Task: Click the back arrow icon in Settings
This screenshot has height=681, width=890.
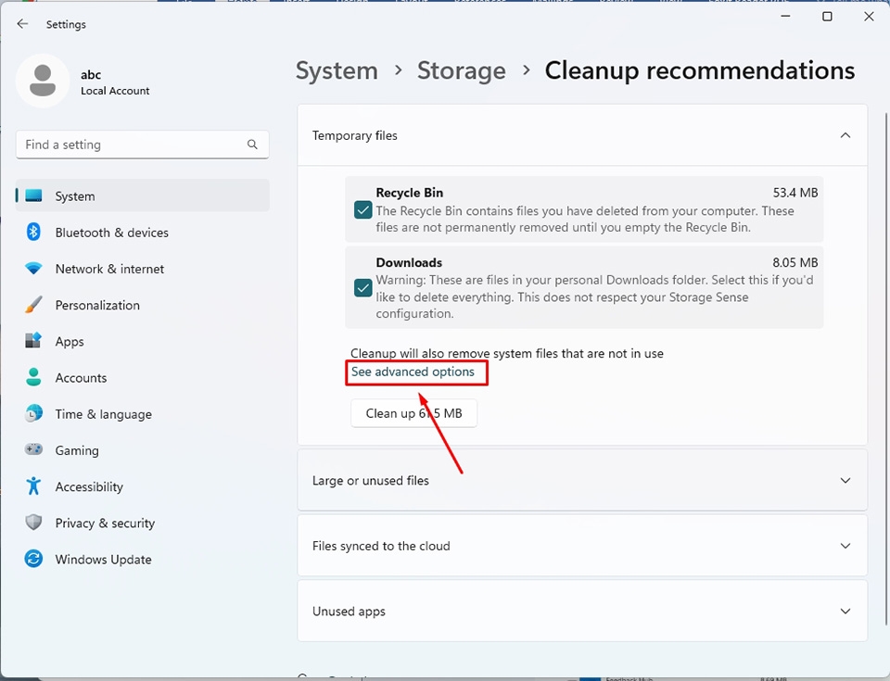Action: (x=22, y=24)
